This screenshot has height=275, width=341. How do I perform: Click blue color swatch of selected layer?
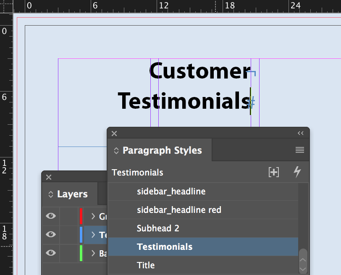81,235
